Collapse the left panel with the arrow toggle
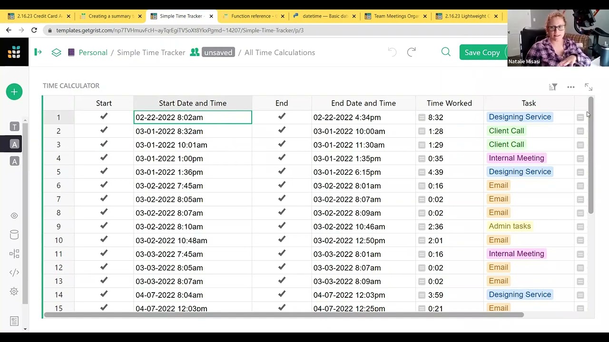 click(38, 52)
